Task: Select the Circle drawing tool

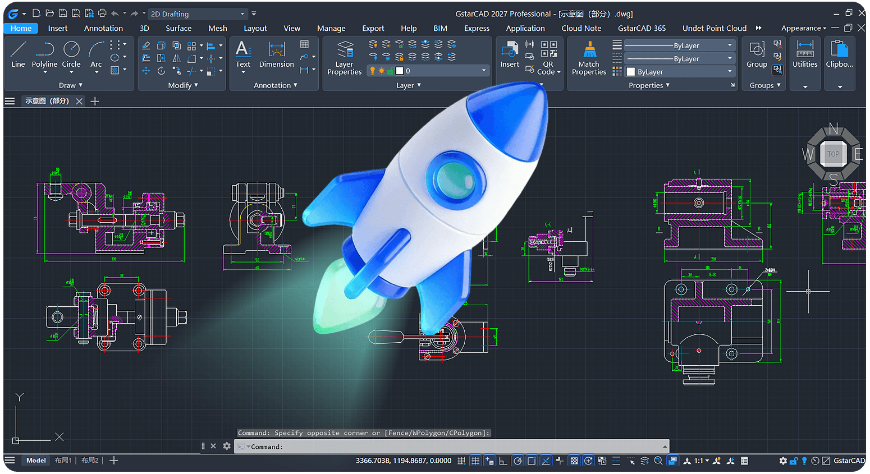Action: point(71,54)
